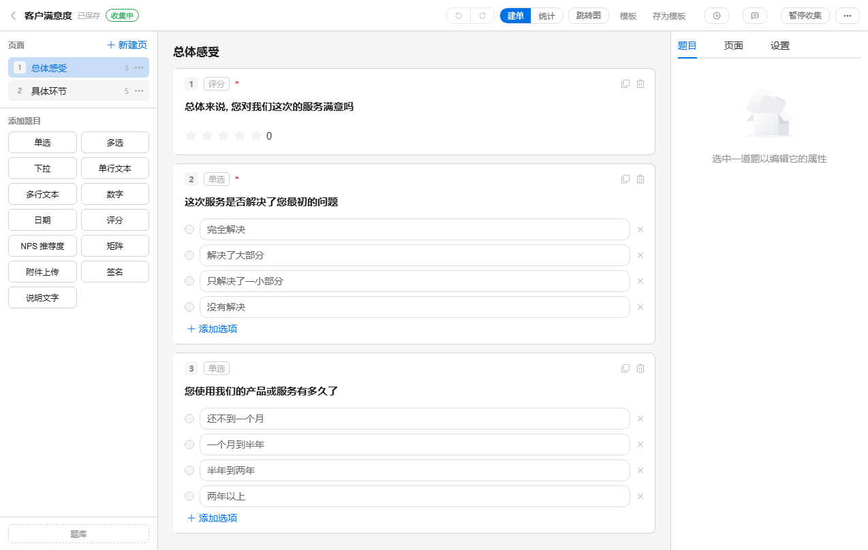Select radio button for 解决了大部分
The width and height of the screenshot is (868, 550).
click(189, 255)
